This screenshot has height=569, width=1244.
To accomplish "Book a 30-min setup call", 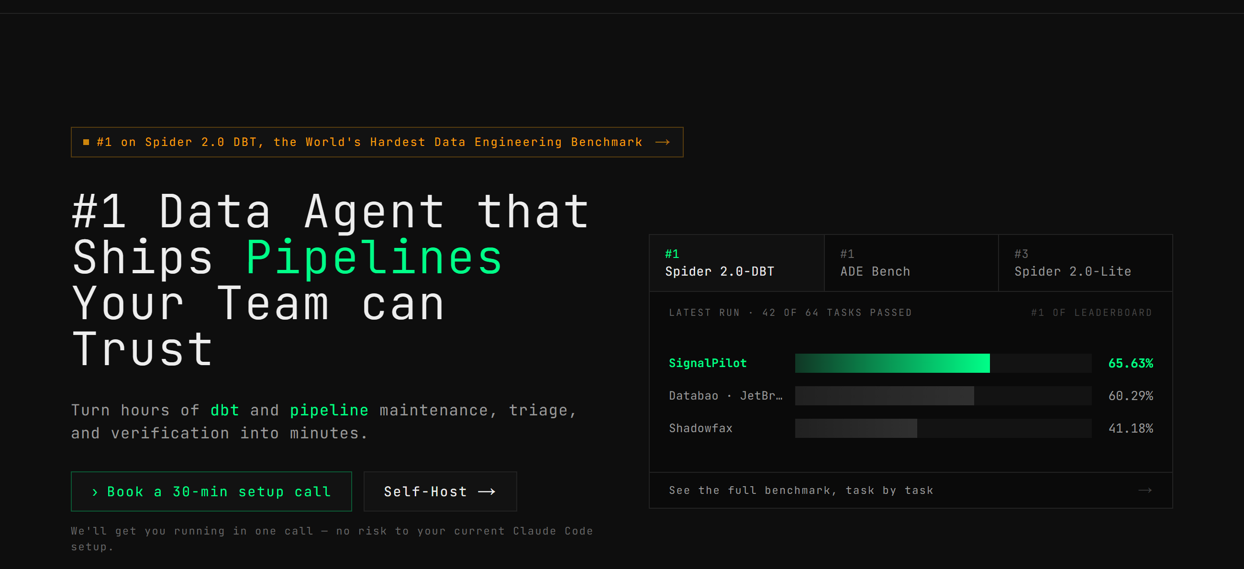I will click(211, 491).
